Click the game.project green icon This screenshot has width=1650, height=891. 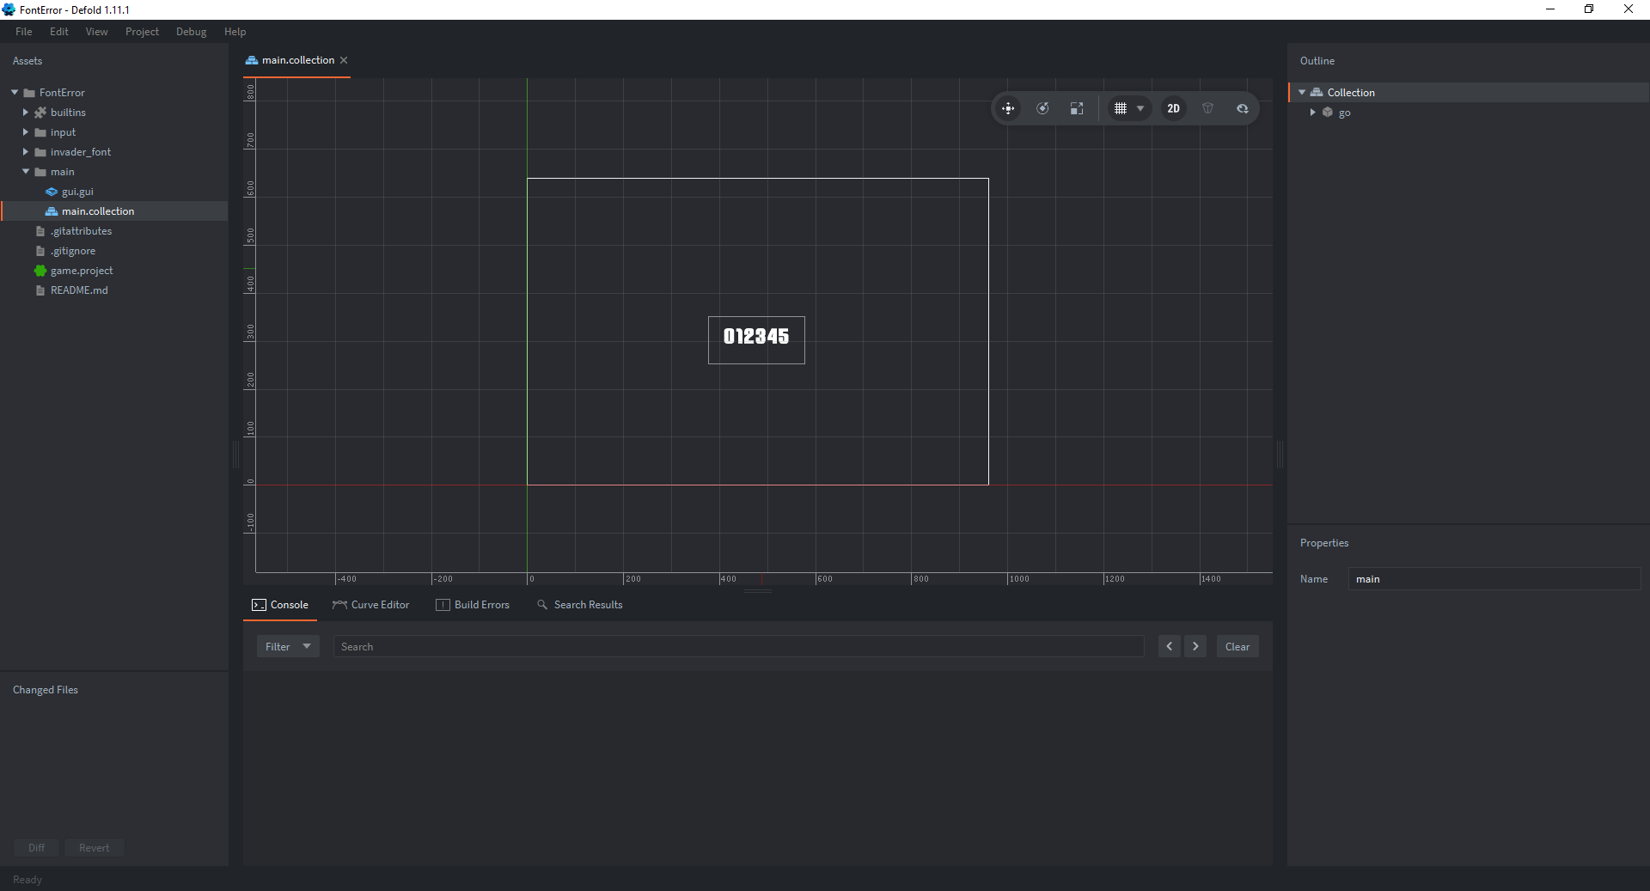[x=40, y=271]
